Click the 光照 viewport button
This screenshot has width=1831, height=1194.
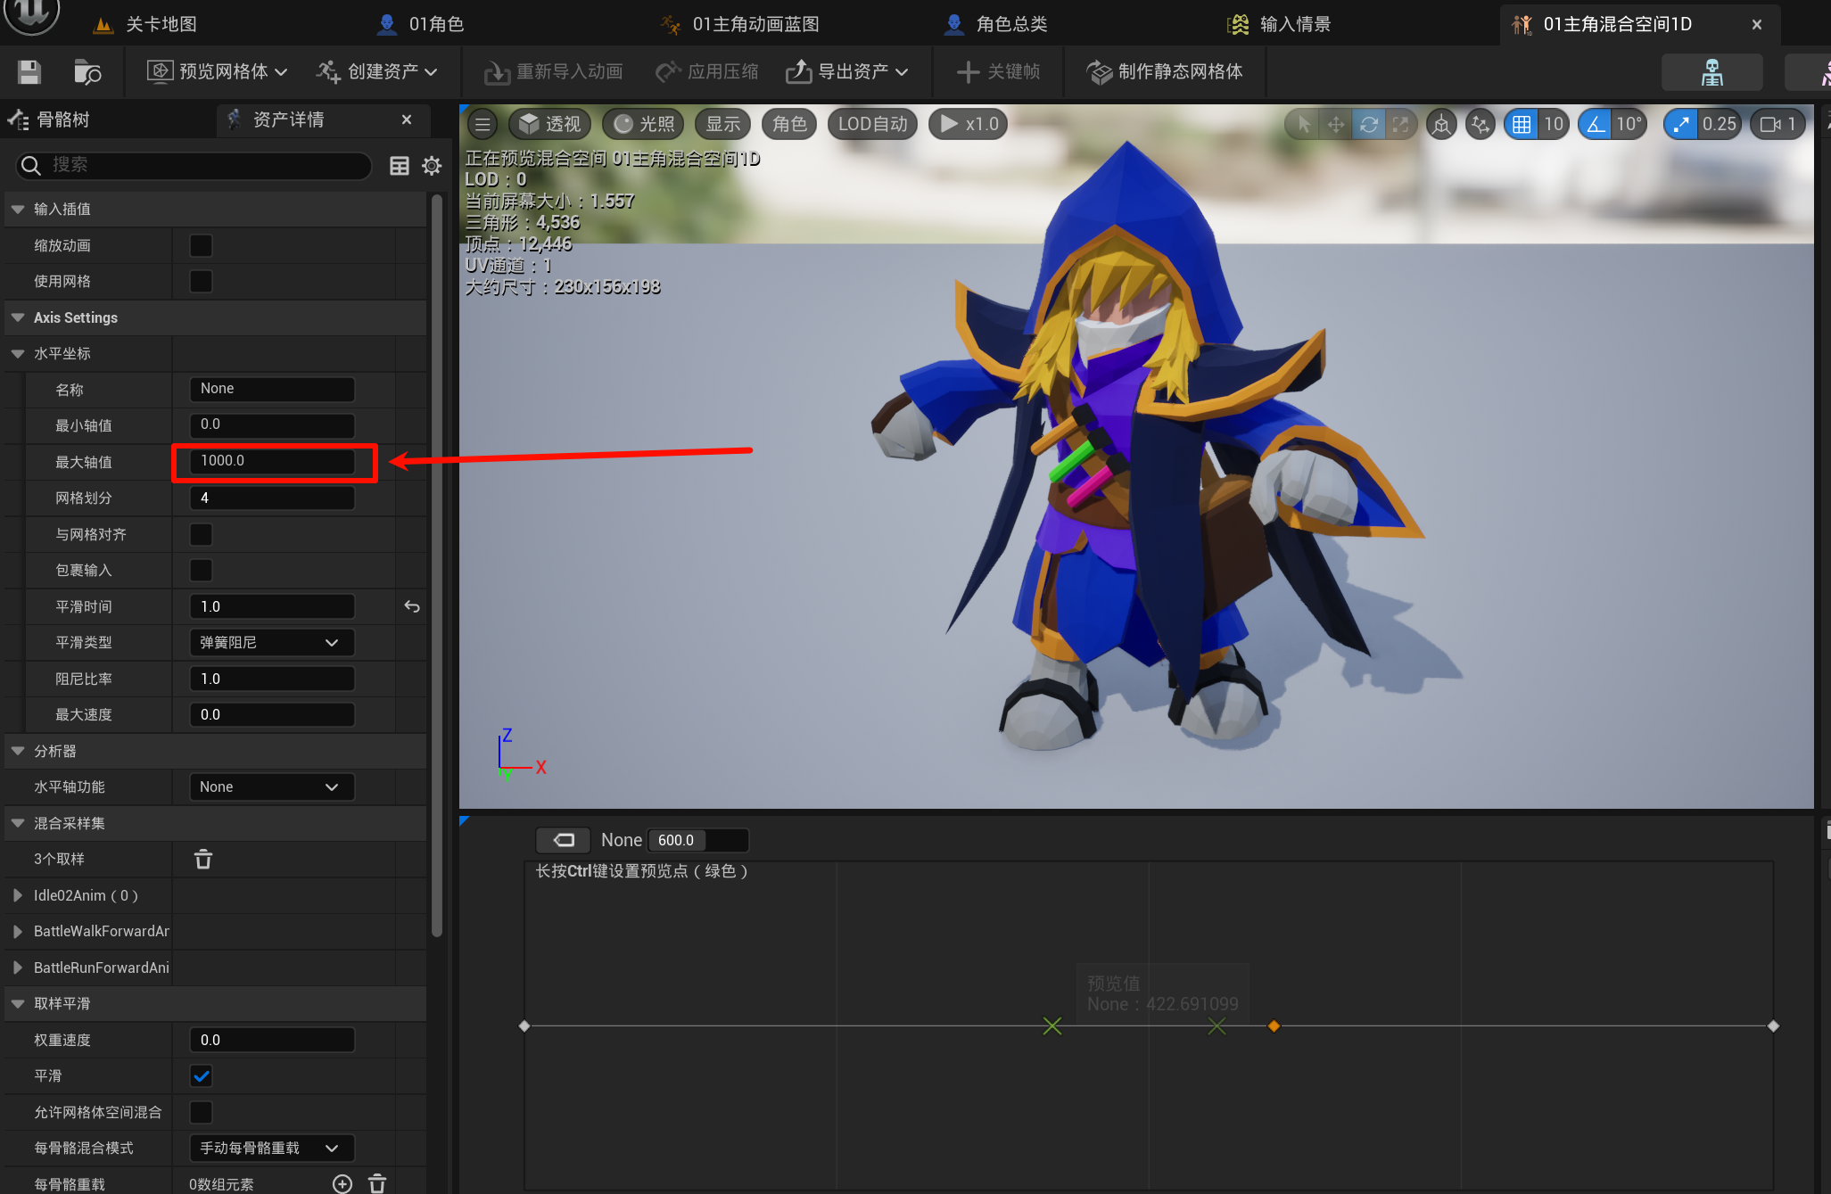[644, 124]
